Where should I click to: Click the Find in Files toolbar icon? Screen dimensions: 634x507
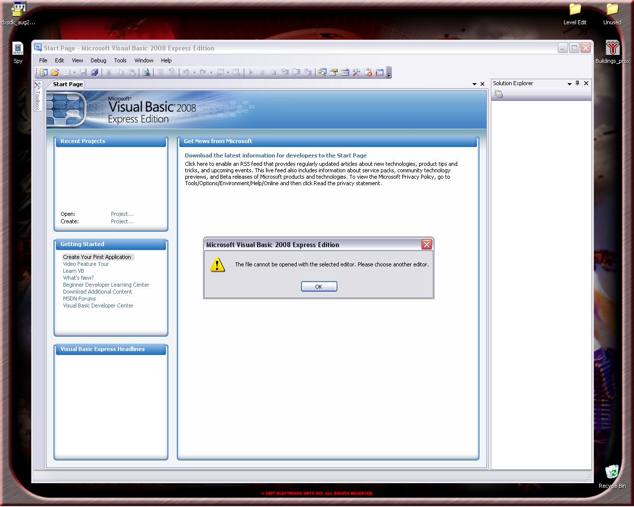pyautogui.click(x=146, y=72)
